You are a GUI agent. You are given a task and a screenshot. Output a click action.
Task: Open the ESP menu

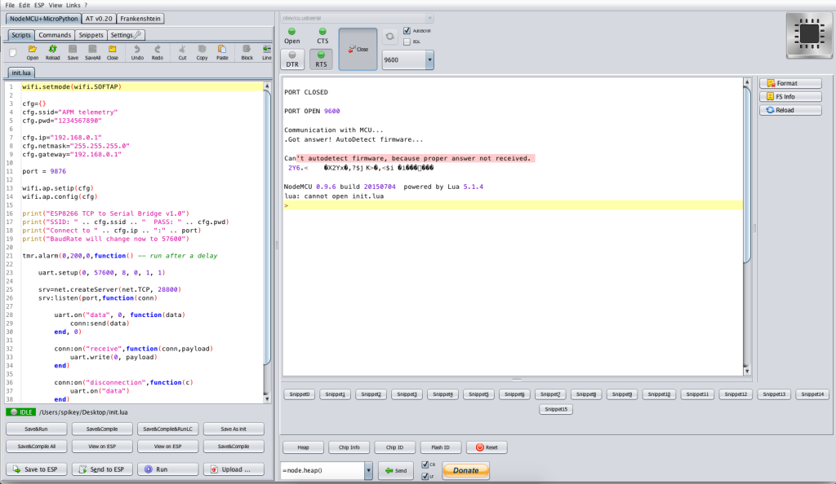(x=39, y=6)
